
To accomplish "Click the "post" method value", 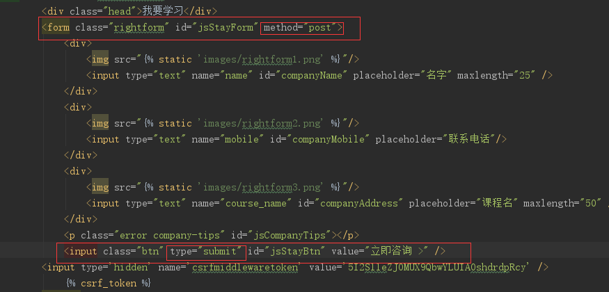I will [319, 28].
